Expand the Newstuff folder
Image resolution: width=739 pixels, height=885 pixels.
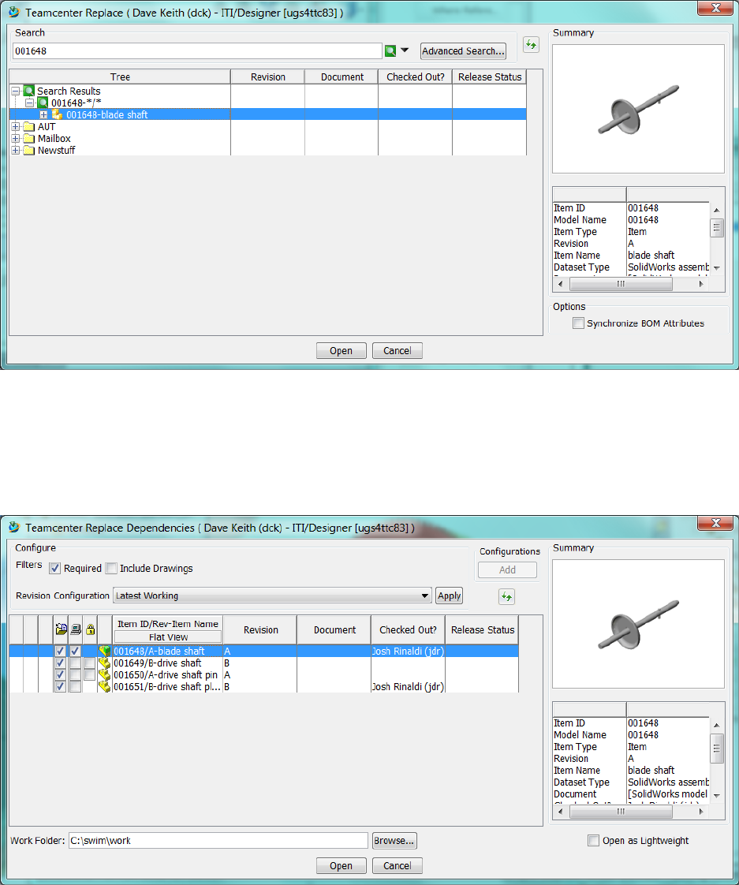(x=15, y=150)
